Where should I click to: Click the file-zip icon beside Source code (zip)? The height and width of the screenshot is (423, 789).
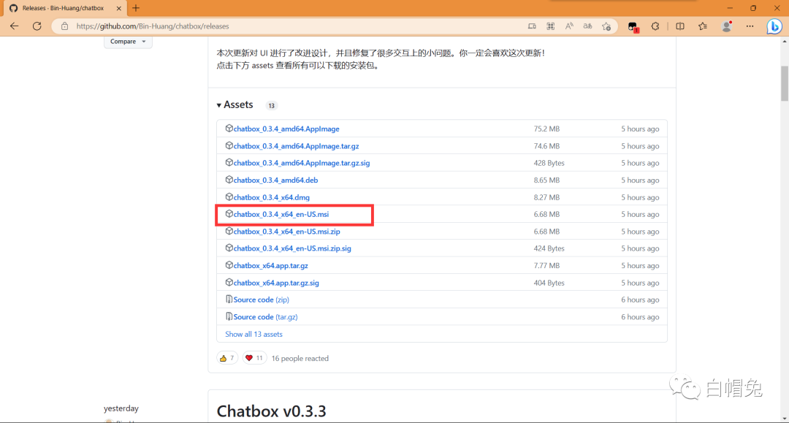tap(229, 300)
